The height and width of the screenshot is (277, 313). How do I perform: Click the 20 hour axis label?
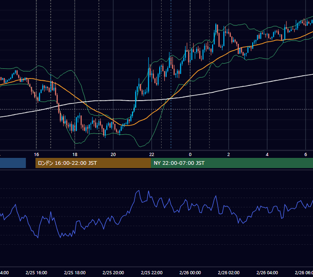113,155
